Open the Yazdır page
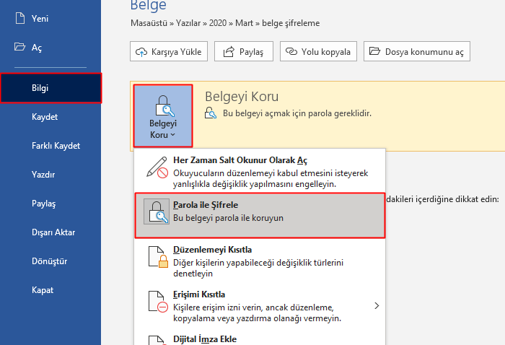 (43, 175)
